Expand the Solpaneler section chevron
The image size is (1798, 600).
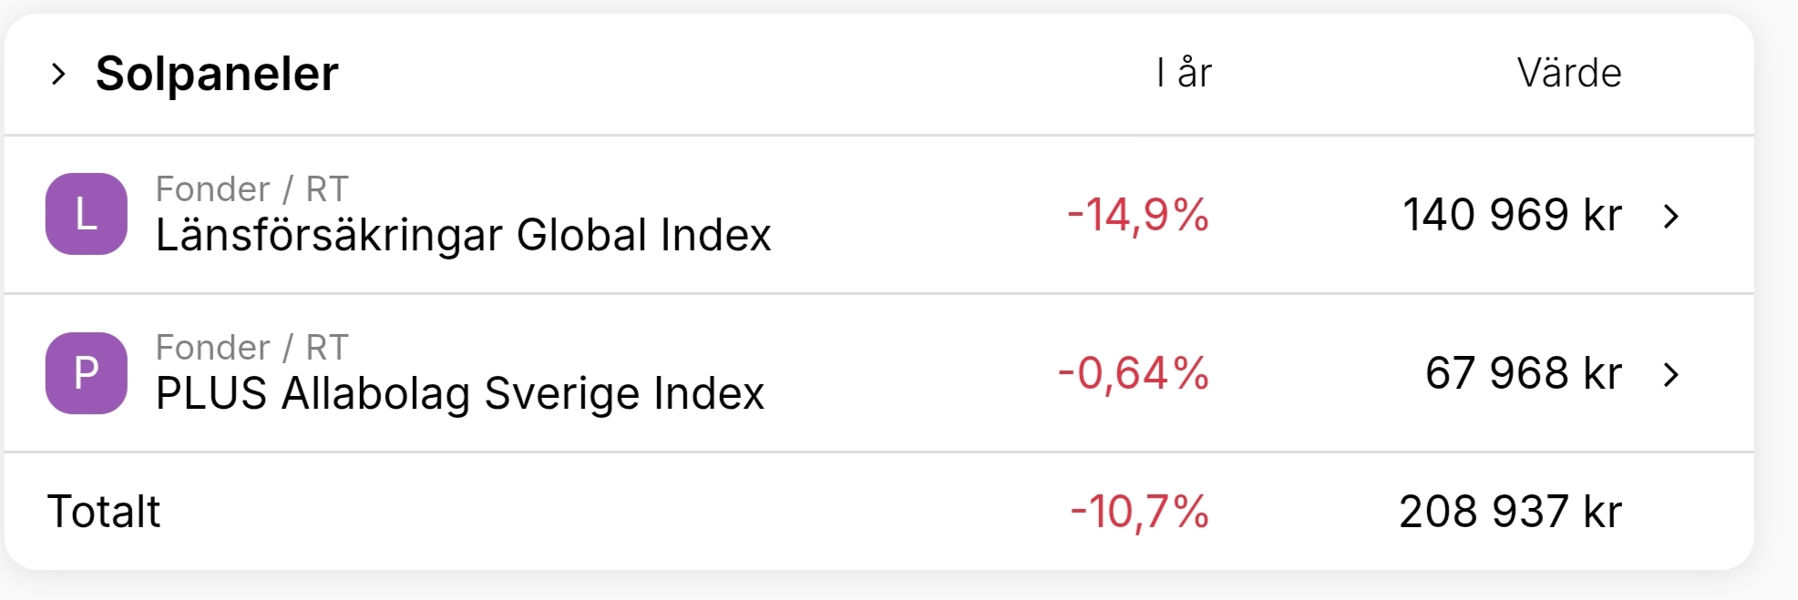pos(59,74)
